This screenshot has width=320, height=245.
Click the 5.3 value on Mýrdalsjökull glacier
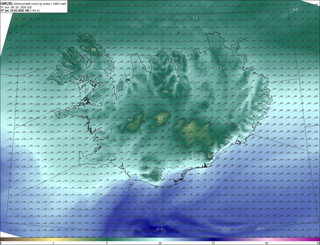153,174
